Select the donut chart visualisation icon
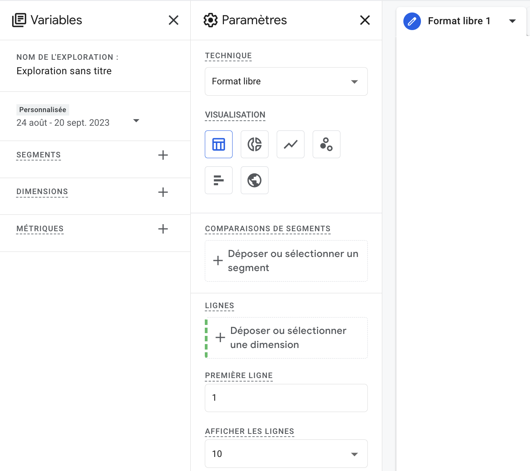The image size is (530, 471). coord(254,145)
